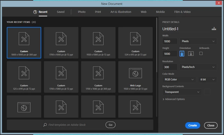224x135 pixels.
Task: Select landscape orientation
Action: click(x=191, y=53)
